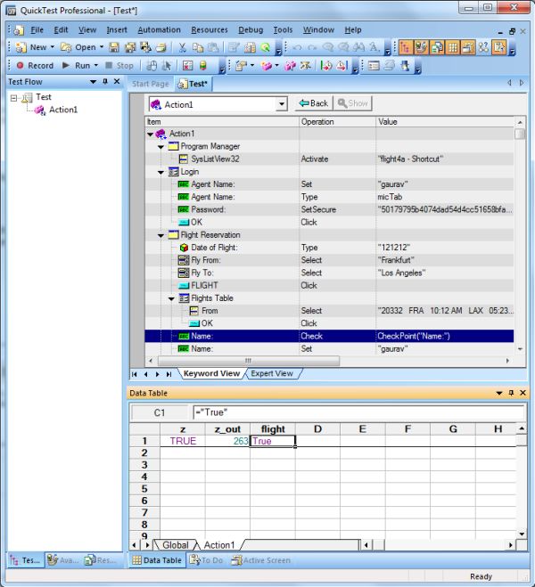This screenshot has height=587, width=535.
Task: Open the Run button dropdown arrow
Action: point(96,66)
